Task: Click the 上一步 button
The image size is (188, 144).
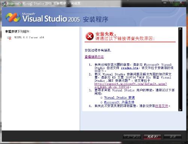Action: click(x=132, y=137)
